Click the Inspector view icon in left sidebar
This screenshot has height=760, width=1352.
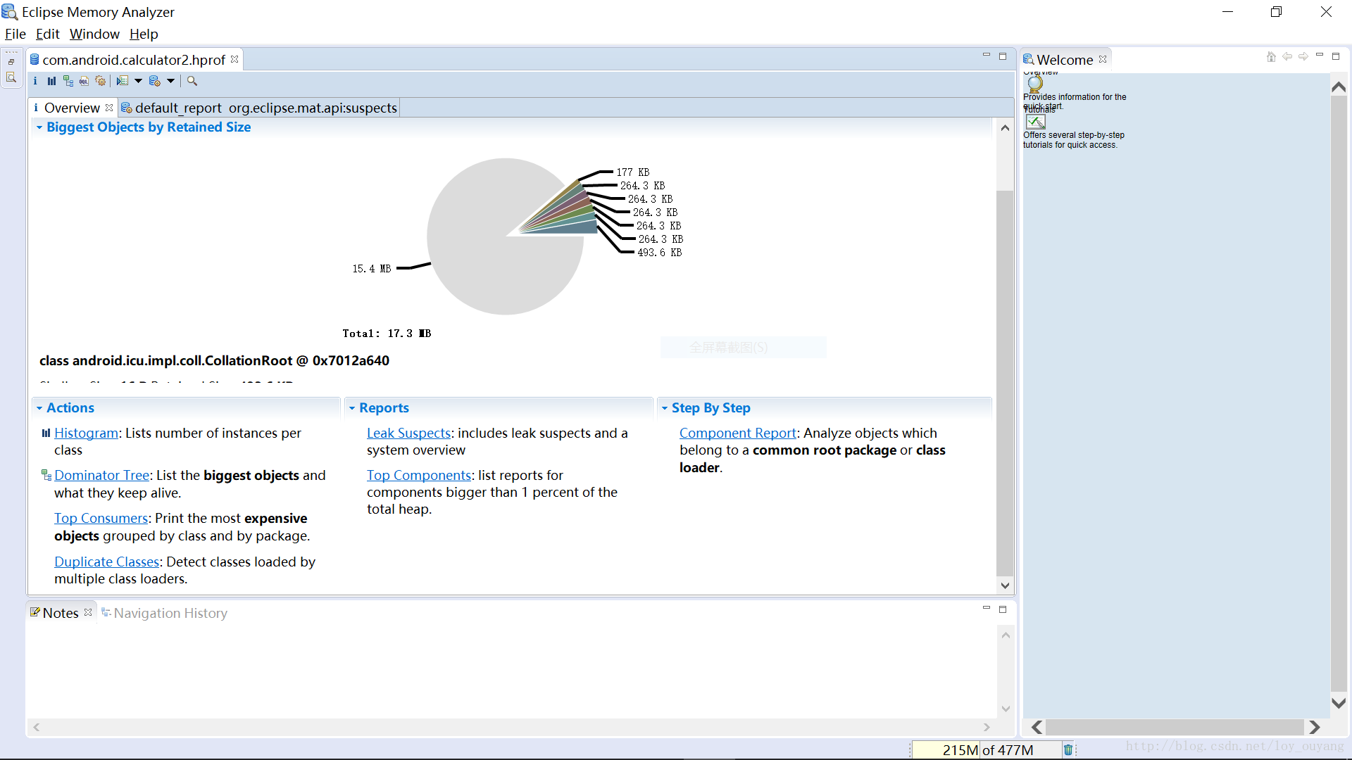[x=11, y=77]
